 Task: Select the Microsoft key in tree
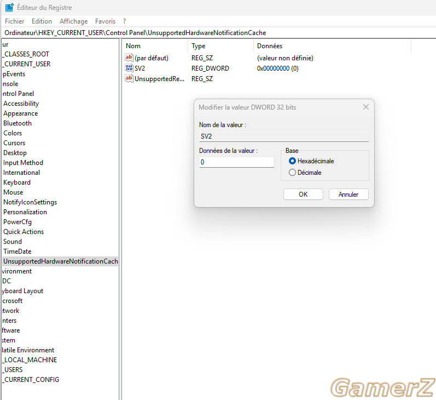(12, 301)
